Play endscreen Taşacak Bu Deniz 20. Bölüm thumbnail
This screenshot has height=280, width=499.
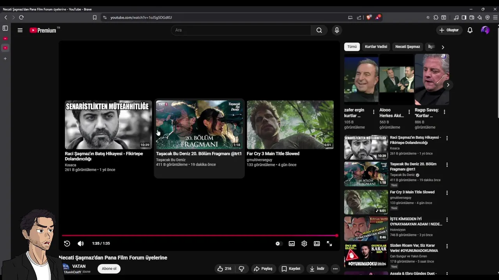[199, 125]
